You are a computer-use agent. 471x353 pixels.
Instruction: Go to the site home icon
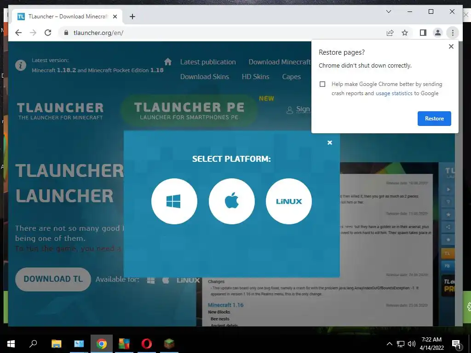click(168, 62)
